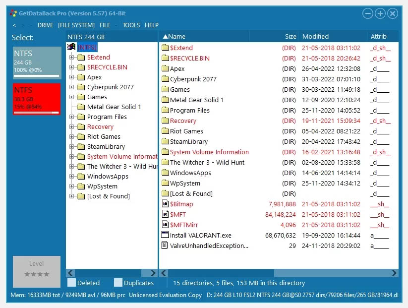Open the FILE menu
The image size is (408, 308).
(x=105, y=25)
